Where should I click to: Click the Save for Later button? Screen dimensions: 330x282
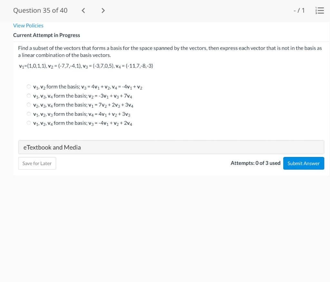(37, 163)
